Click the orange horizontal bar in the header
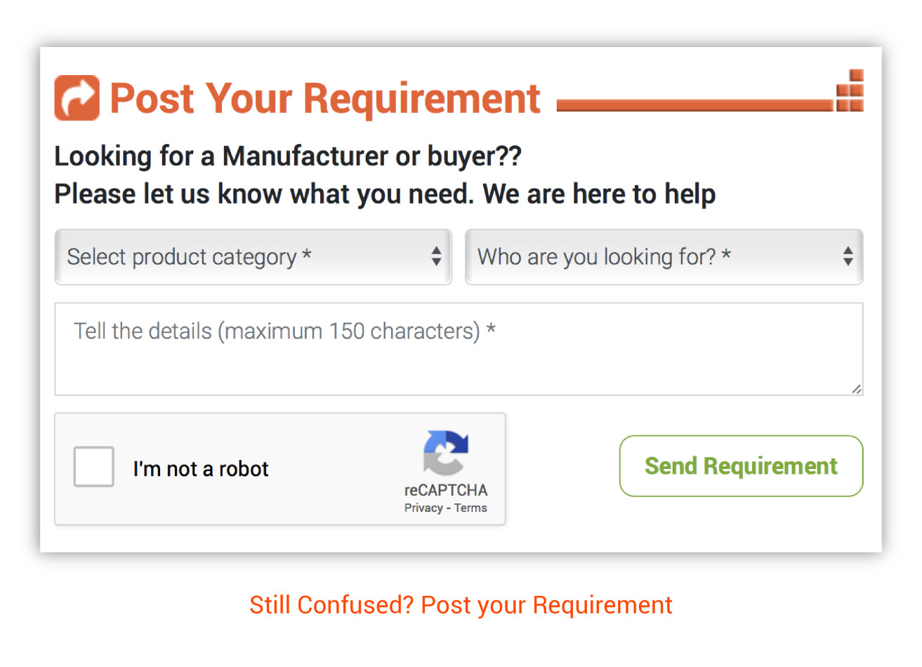 (694, 105)
